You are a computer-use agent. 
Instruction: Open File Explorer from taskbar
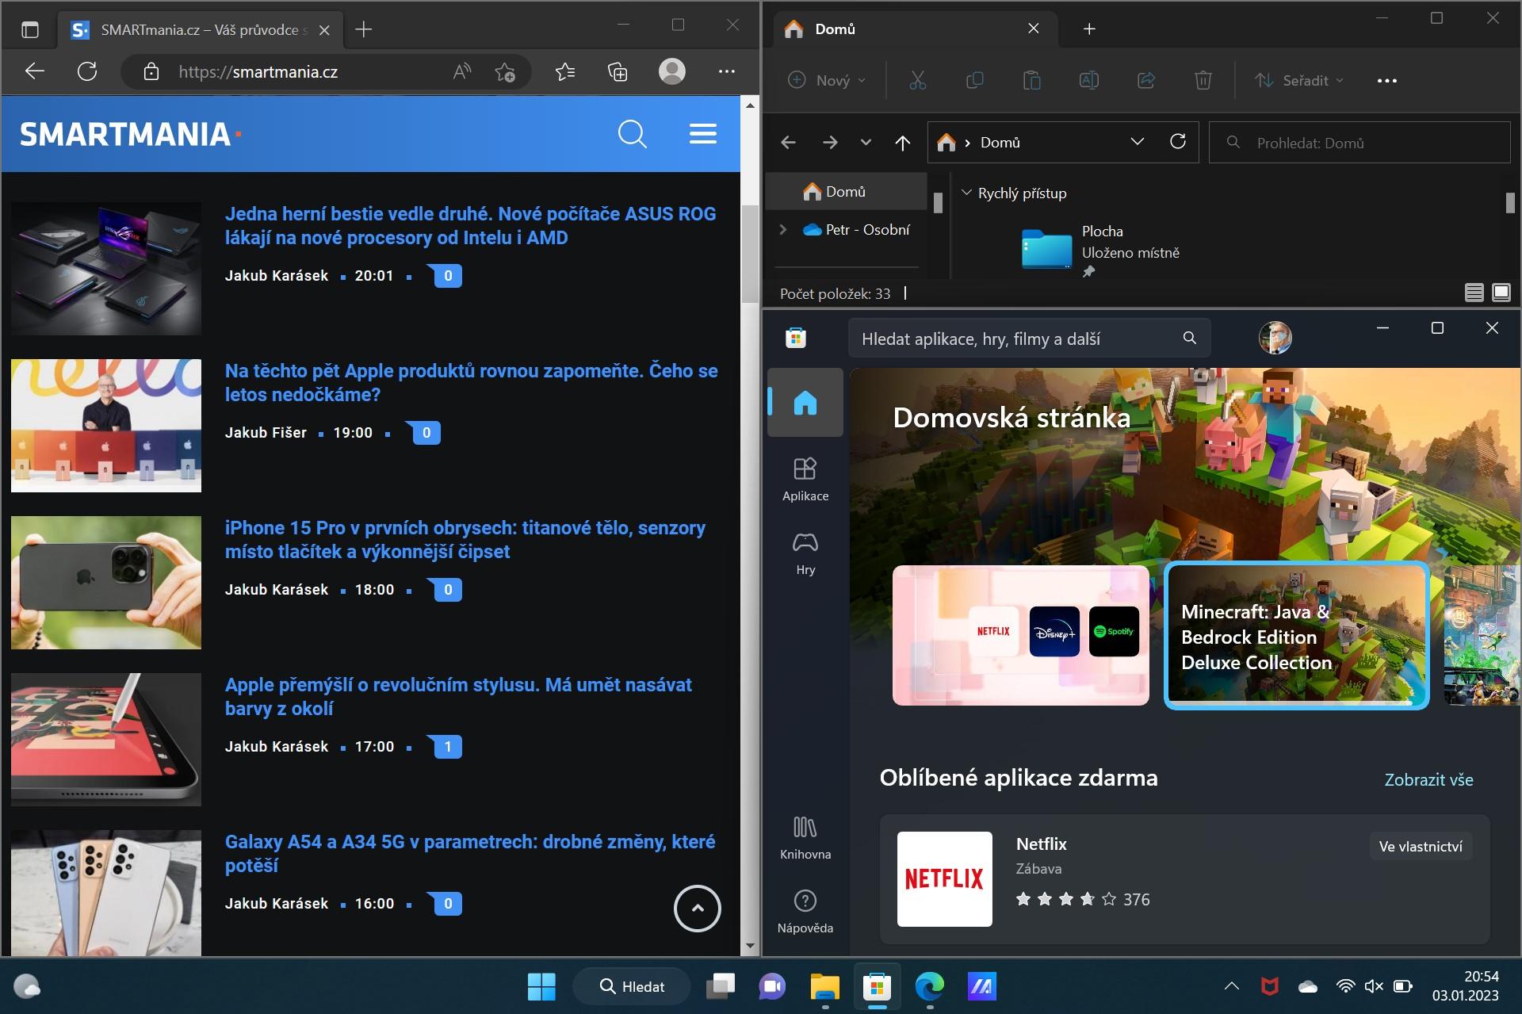824,986
